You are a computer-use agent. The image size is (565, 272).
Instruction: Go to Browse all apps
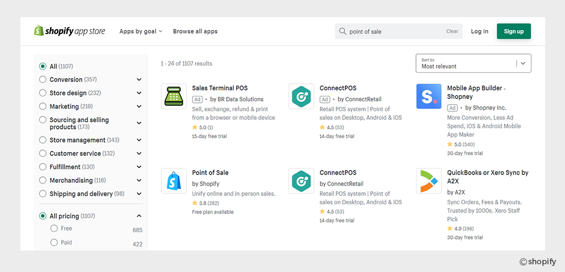[195, 31]
